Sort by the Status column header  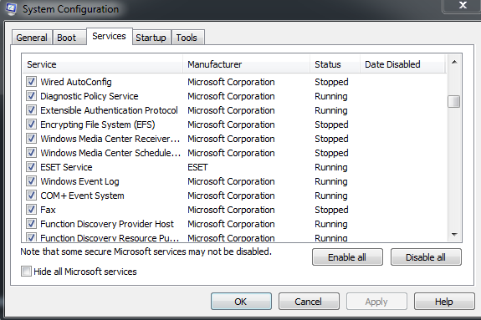335,64
